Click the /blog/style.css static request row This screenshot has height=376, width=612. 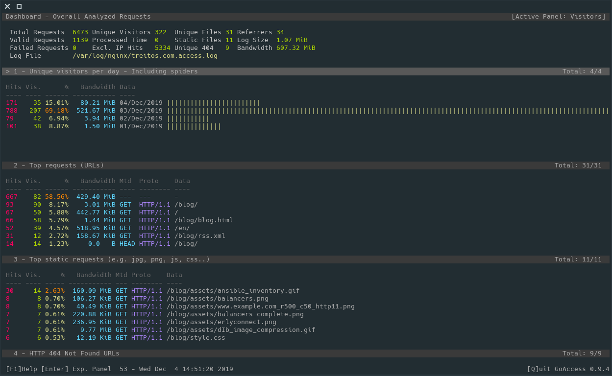[196, 338]
